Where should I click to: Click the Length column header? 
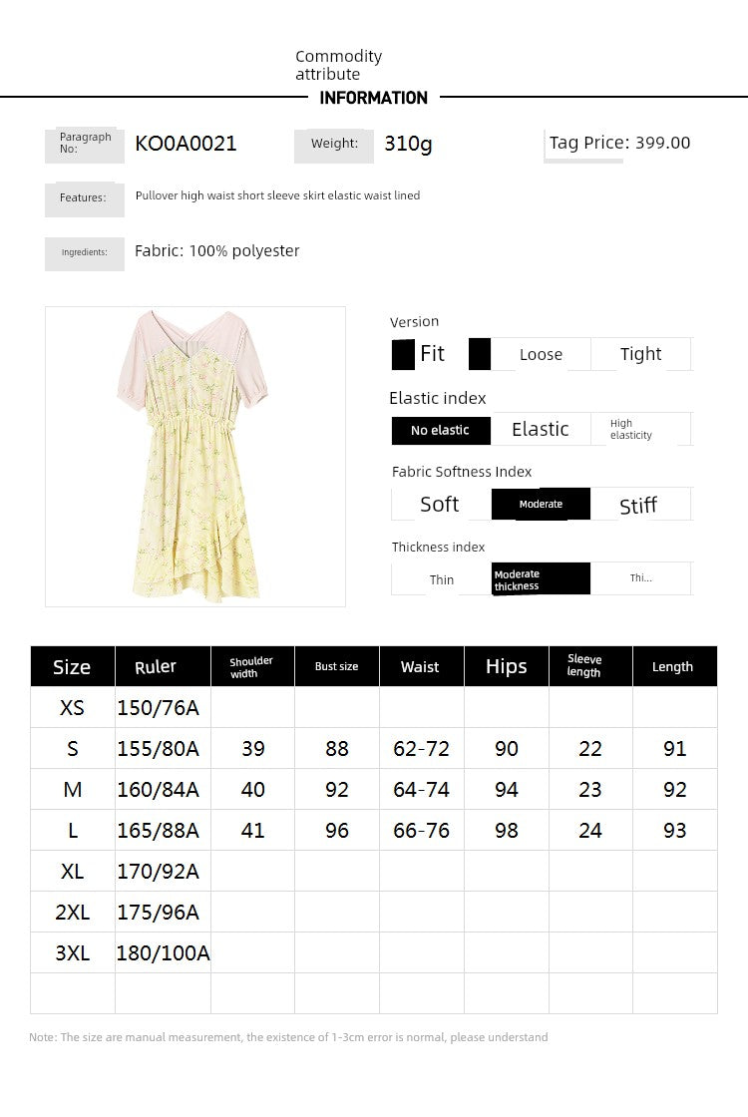[674, 667]
